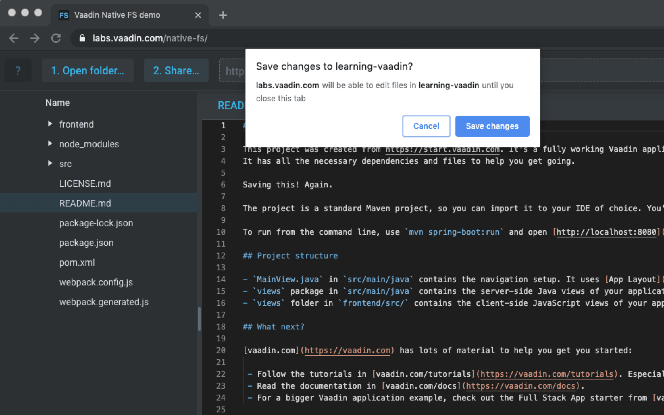Screen dimensions: 664x415
Task: Click the browser forward navigation icon
Action: click(x=35, y=38)
